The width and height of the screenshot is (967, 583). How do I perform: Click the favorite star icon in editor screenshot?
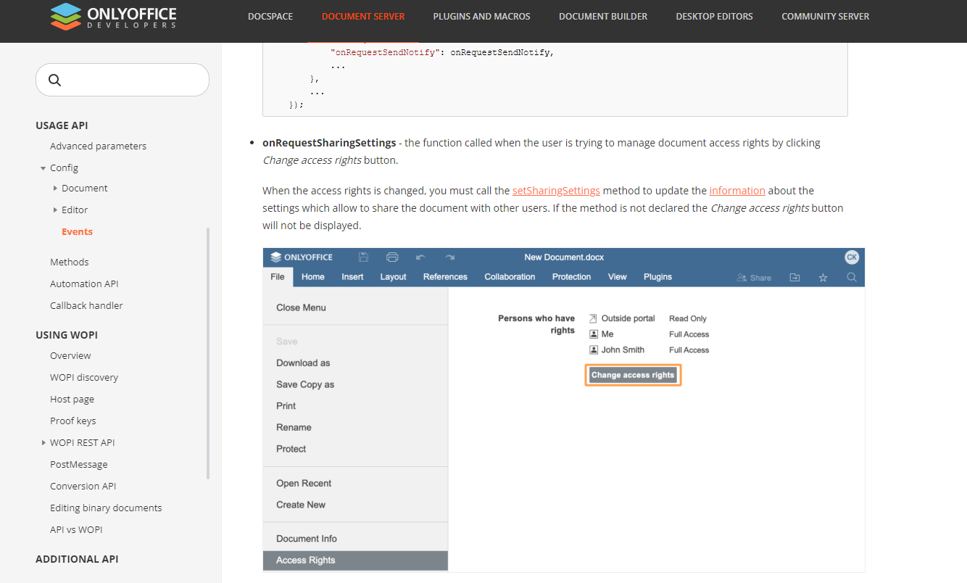[x=823, y=277]
